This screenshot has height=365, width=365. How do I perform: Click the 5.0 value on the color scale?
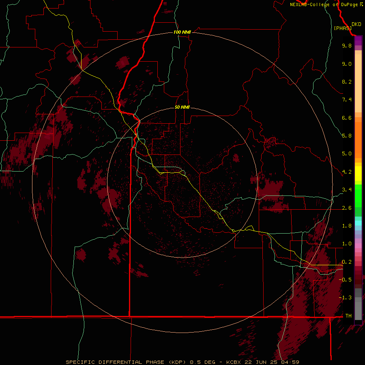pyautogui.click(x=347, y=154)
